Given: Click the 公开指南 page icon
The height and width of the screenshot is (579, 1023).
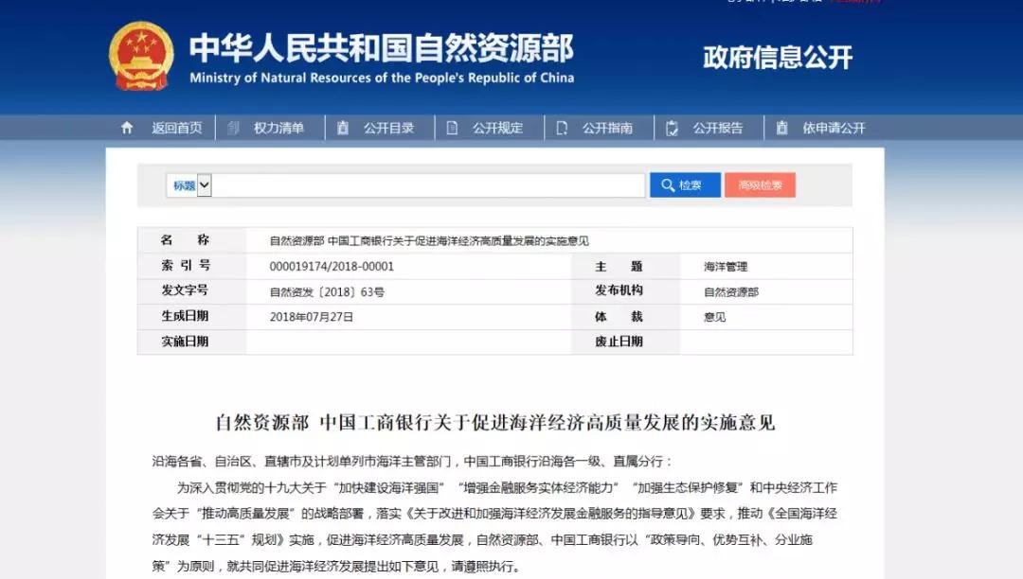Looking at the screenshot, I should 563,128.
